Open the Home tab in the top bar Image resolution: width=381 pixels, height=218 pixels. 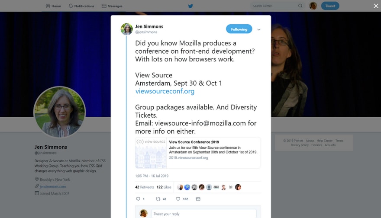53,6
